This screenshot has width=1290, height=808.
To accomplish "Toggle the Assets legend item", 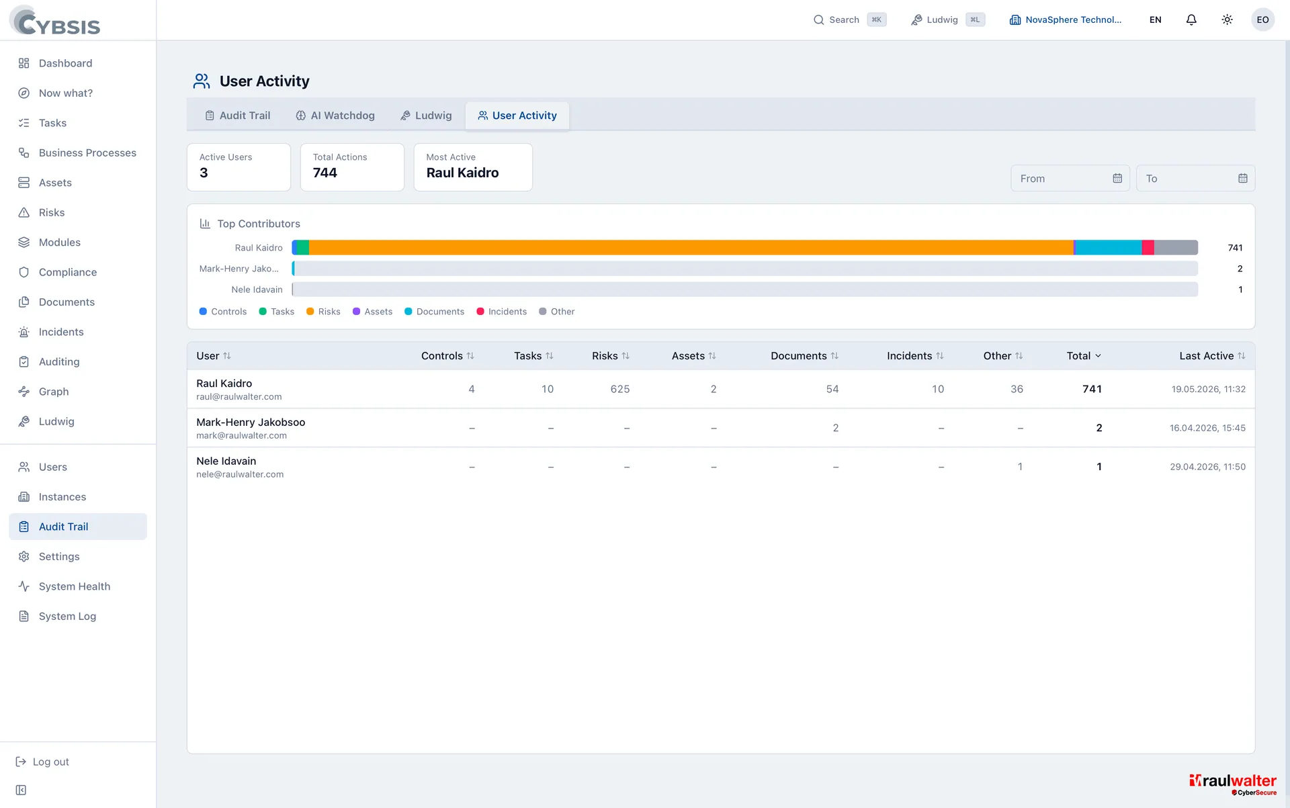I will [x=372, y=312].
